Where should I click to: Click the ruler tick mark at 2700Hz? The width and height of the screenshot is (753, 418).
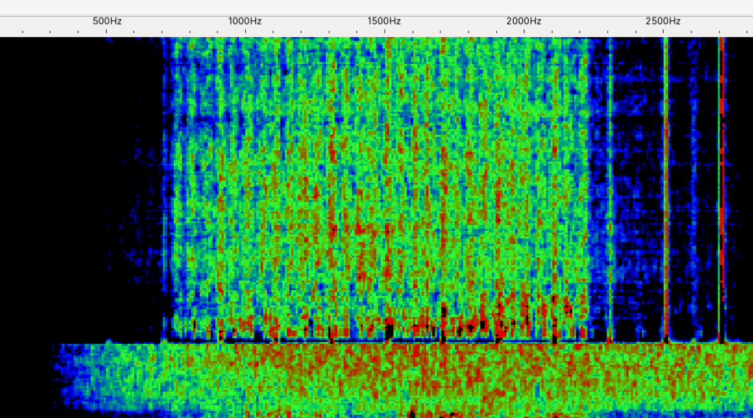point(720,32)
